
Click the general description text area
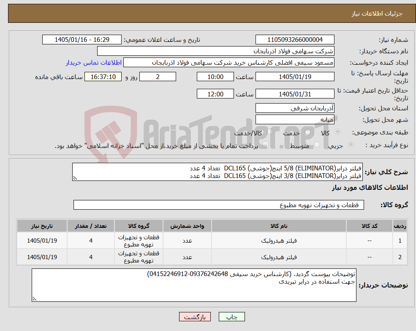click(217, 172)
